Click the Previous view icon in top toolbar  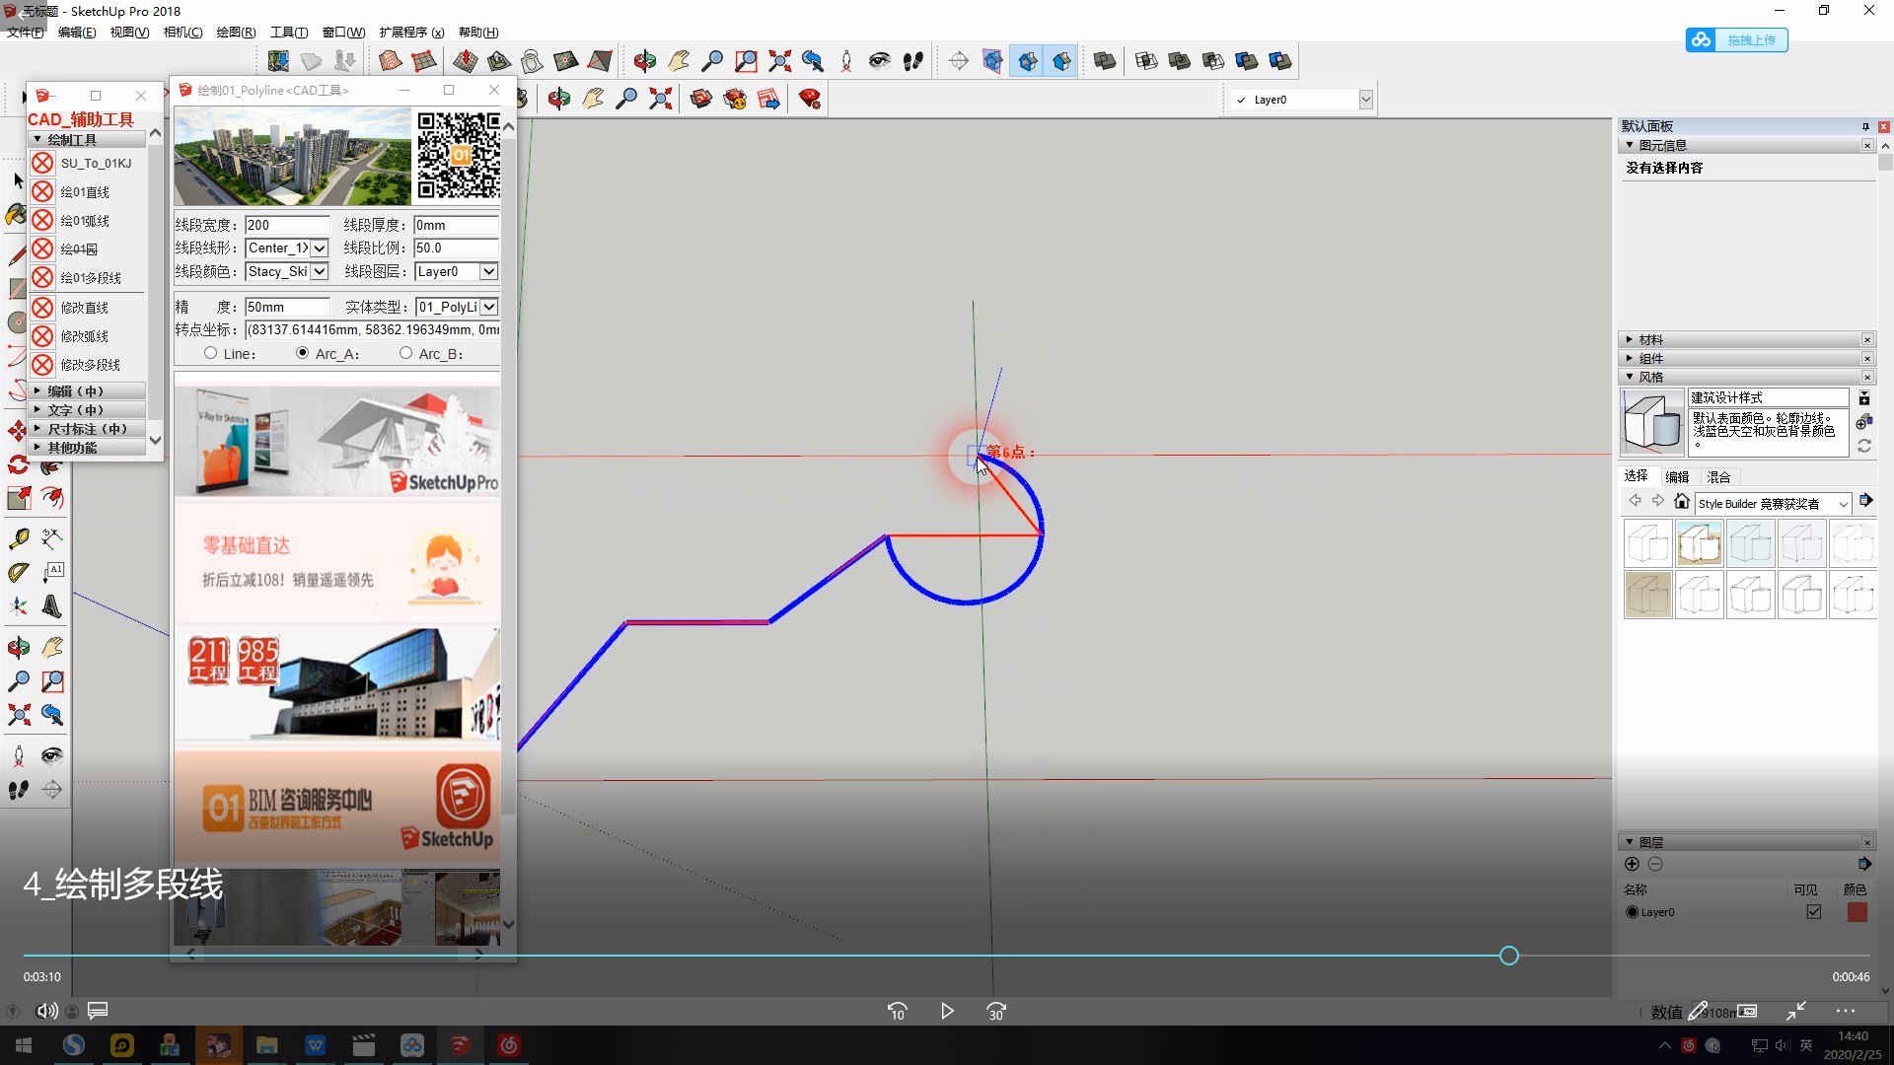[813, 61]
